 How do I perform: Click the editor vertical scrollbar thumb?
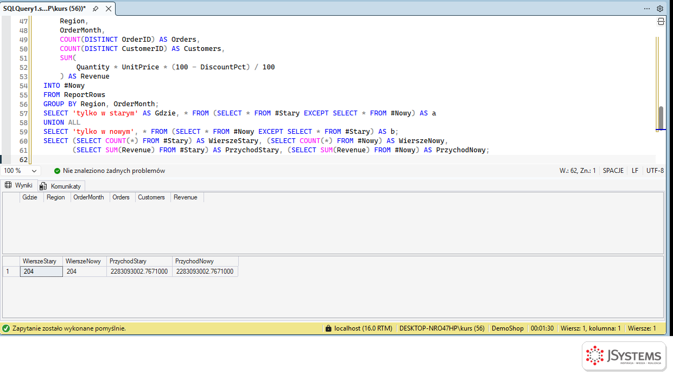[661, 117]
